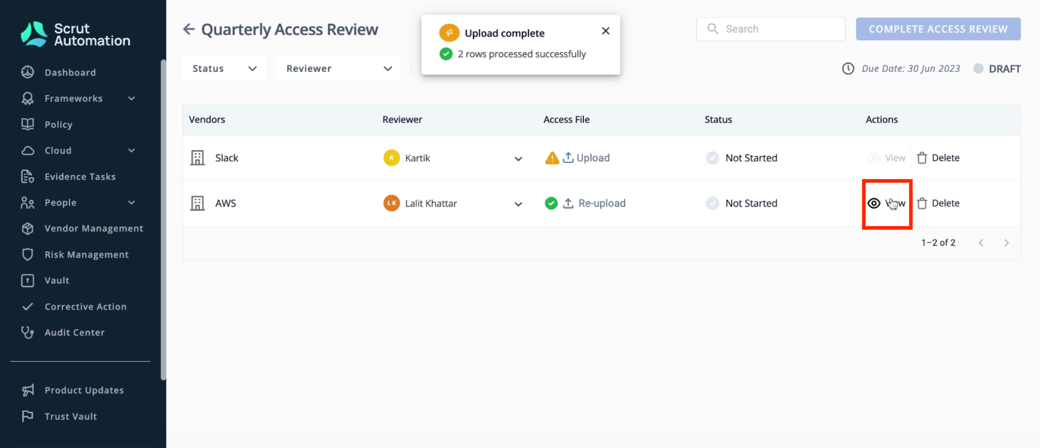The height and width of the screenshot is (448, 1040).
Task: Click the warning triangle in Slack row
Action: pos(552,158)
